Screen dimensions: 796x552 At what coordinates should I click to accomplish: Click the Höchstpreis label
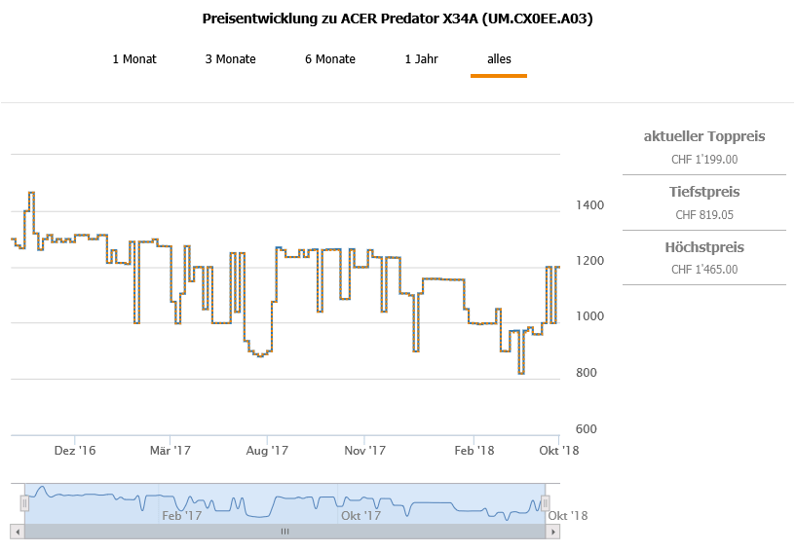pos(703,247)
